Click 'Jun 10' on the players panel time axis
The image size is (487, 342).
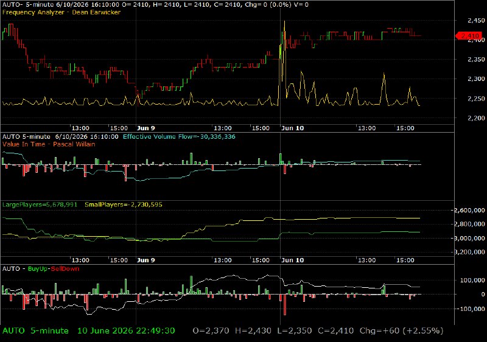tap(292, 260)
